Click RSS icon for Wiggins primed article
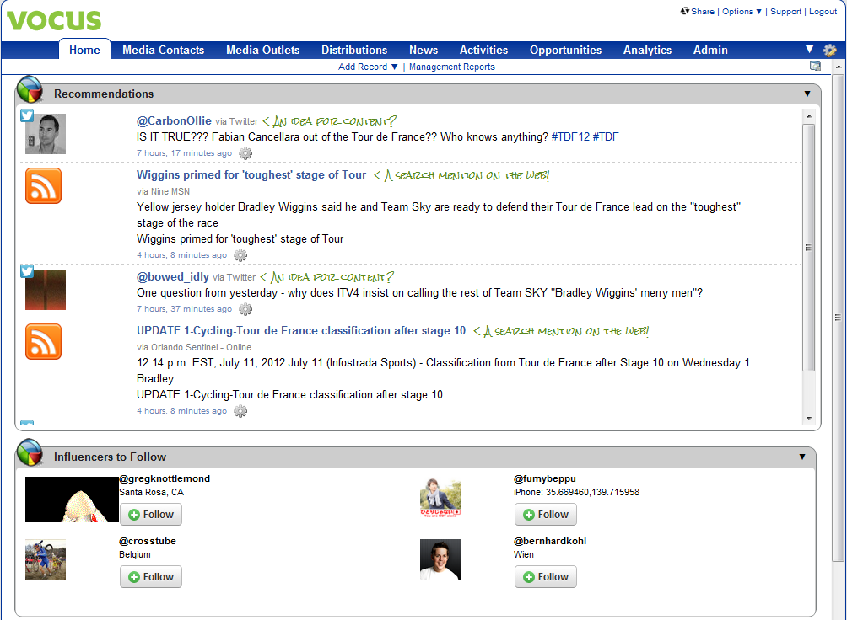 (43, 185)
